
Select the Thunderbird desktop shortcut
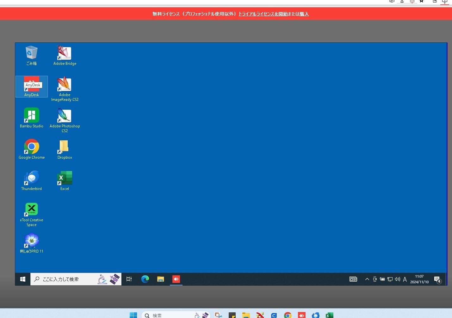tap(32, 180)
